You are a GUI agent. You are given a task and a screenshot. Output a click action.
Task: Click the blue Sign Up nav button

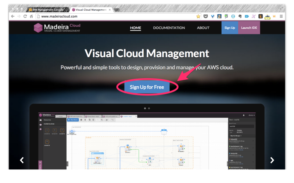click(230, 28)
